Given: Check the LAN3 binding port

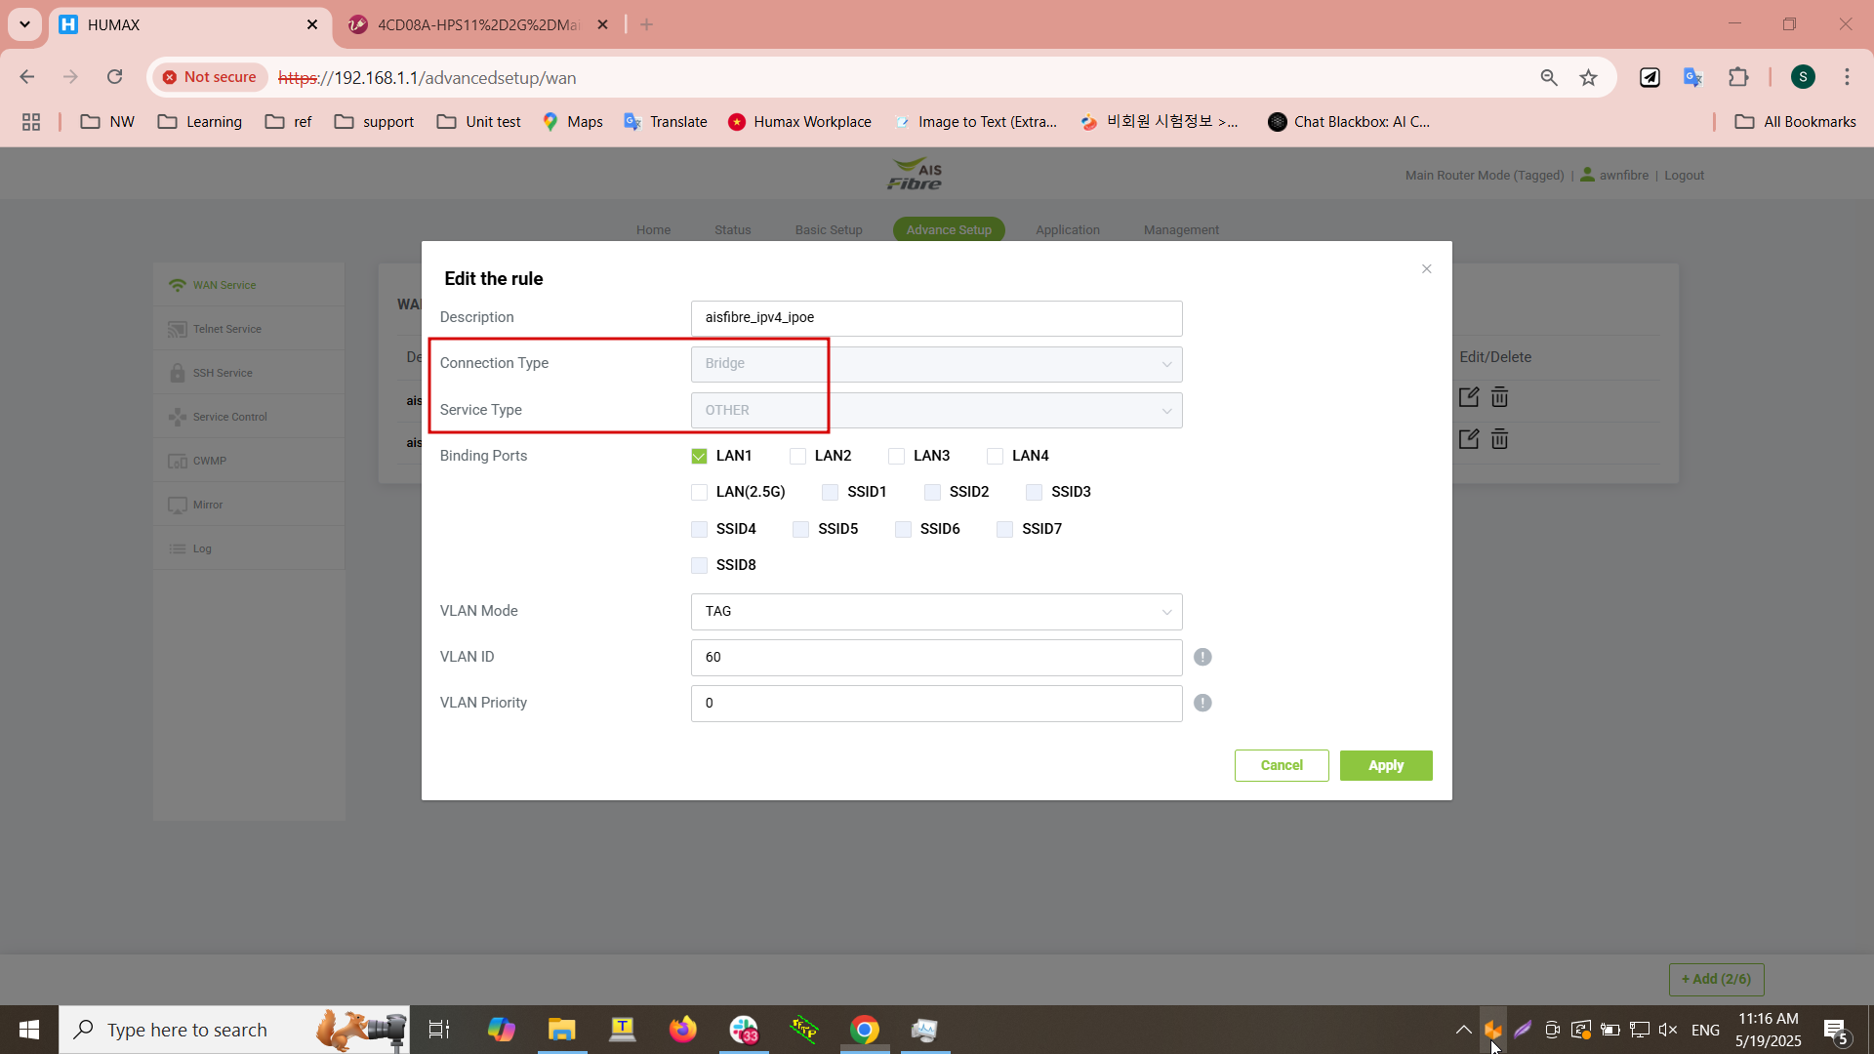Looking at the screenshot, I should coord(896,456).
